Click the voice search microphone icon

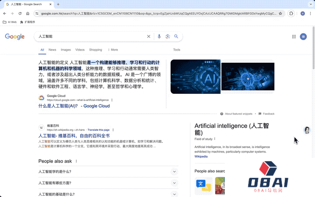click(x=159, y=37)
